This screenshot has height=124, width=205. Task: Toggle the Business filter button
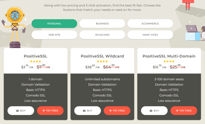click(102, 24)
